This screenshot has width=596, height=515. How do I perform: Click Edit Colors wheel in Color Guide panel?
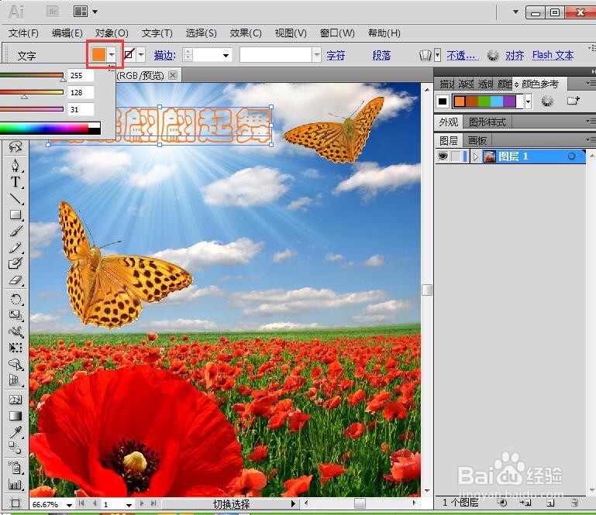click(546, 101)
